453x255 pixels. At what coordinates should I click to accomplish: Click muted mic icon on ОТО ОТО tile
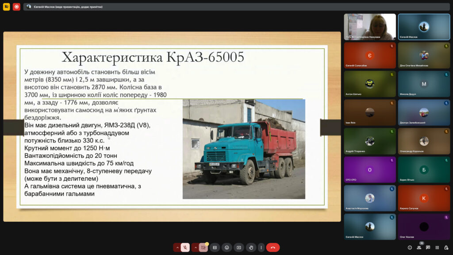tap(392, 160)
